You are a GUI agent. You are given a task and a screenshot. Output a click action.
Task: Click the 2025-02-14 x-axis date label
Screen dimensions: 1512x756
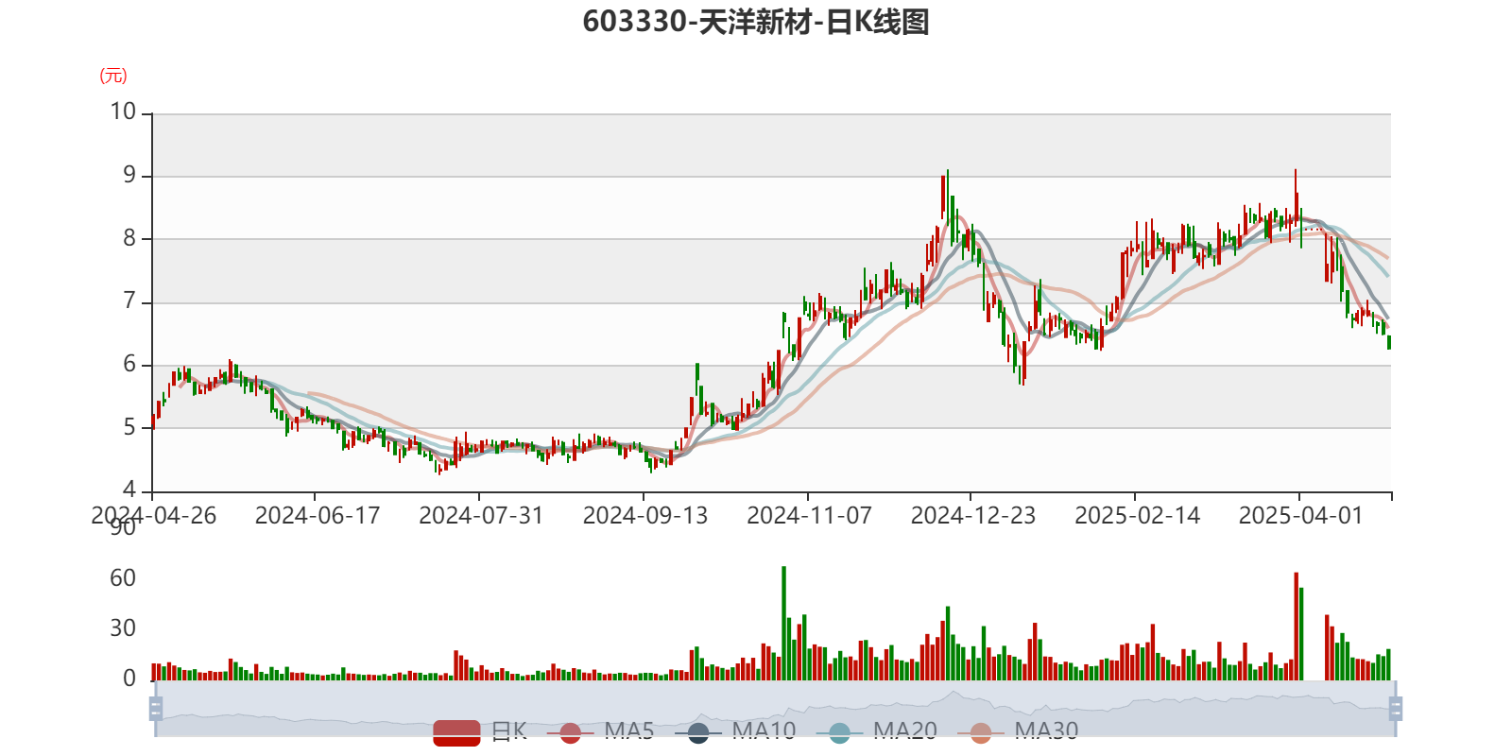pyautogui.click(x=1137, y=516)
